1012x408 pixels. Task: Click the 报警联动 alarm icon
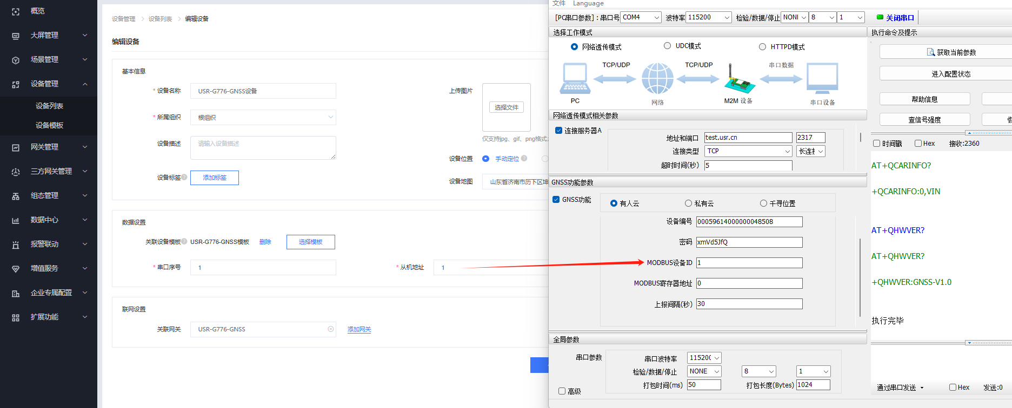[x=16, y=244]
